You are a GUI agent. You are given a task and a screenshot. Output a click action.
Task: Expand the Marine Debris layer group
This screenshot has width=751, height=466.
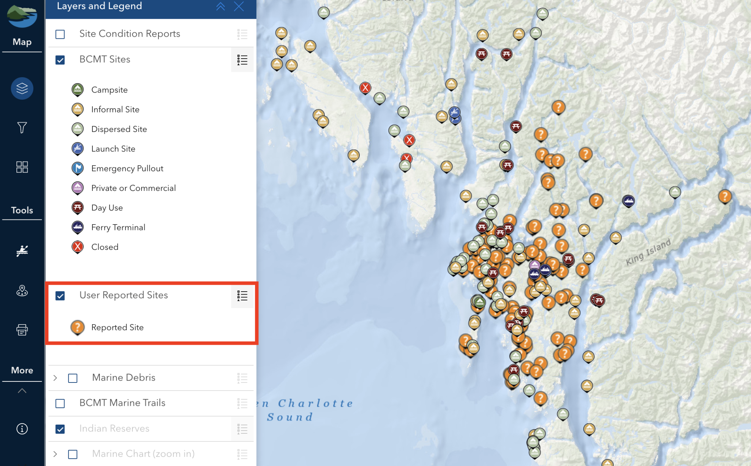pyautogui.click(x=55, y=378)
